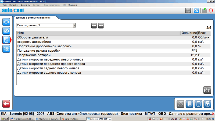
Task: Switch to Autocom CARS CDP+ taskbar item
Action: point(99,119)
